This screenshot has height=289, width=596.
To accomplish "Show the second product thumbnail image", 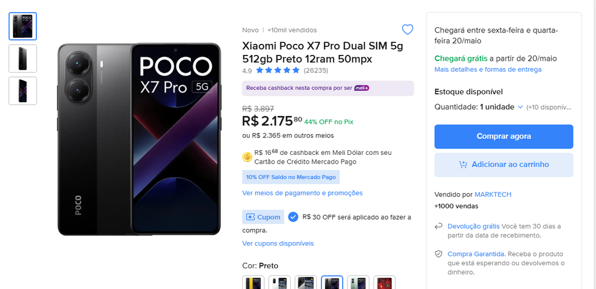I will tap(23, 58).
